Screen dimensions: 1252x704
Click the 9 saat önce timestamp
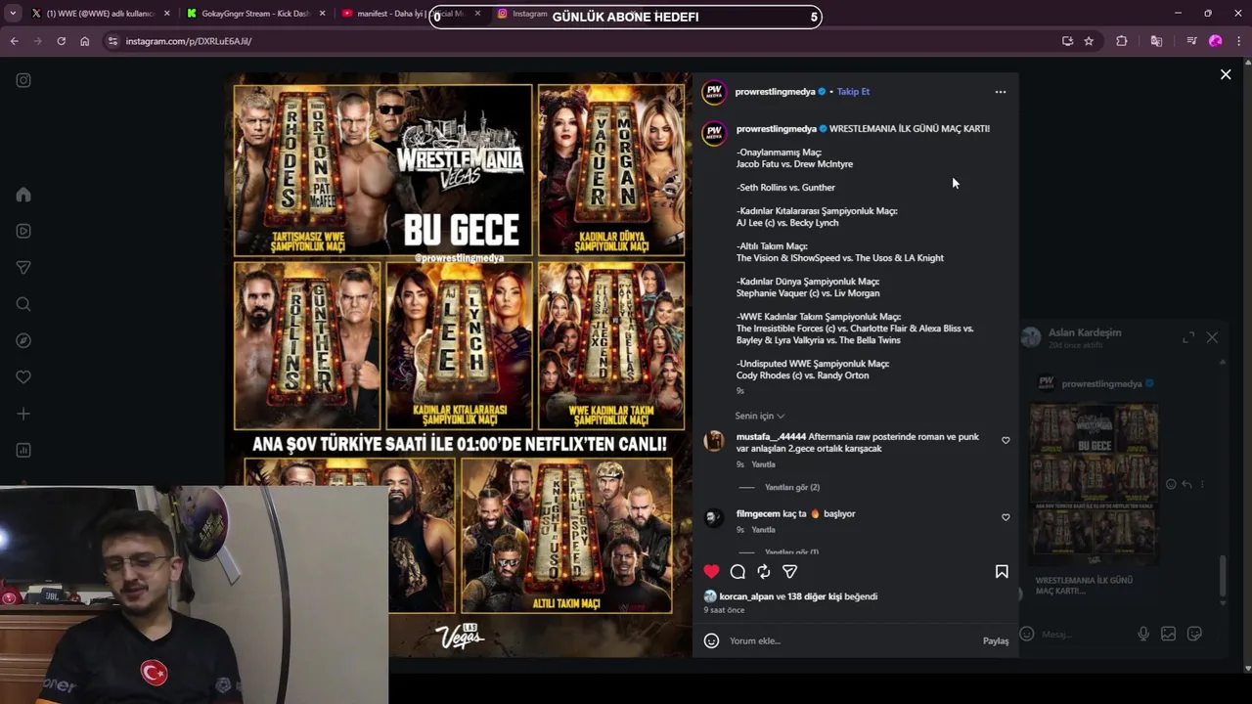(x=724, y=610)
